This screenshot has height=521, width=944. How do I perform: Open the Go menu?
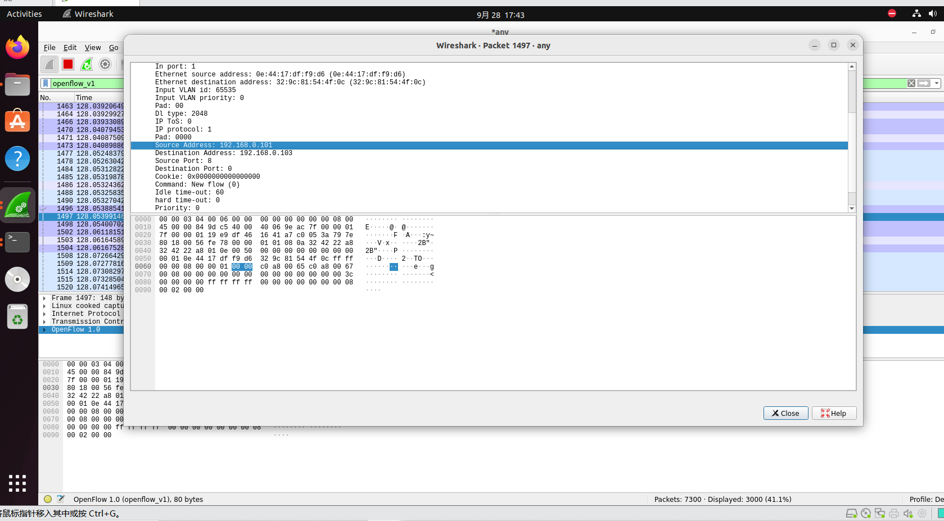click(x=114, y=48)
